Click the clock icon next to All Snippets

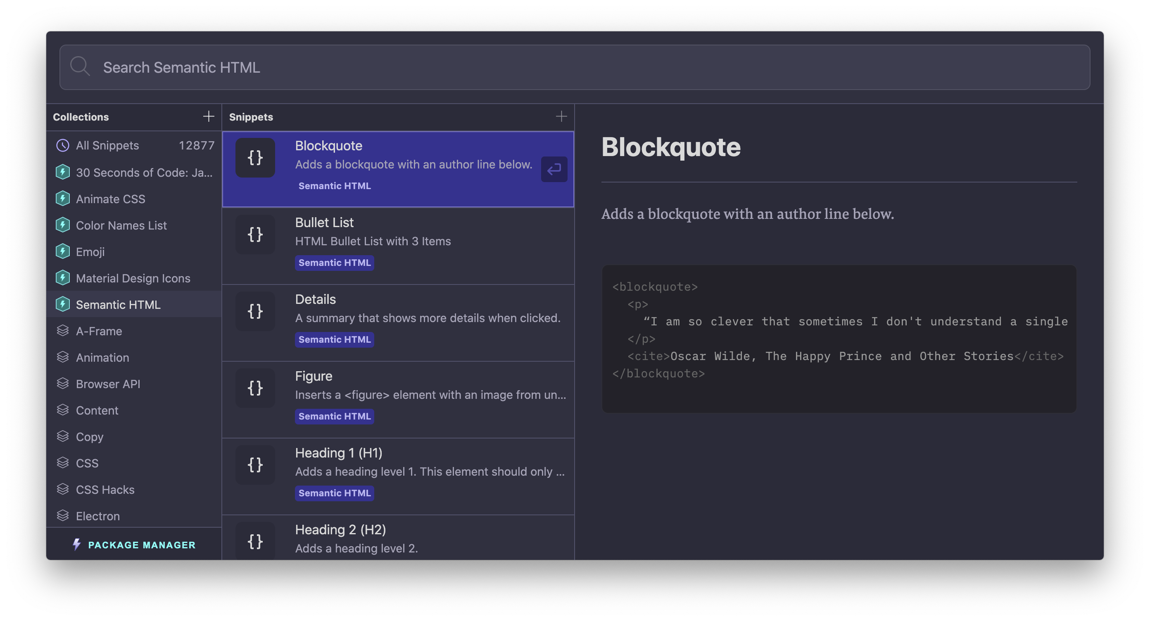point(62,145)
